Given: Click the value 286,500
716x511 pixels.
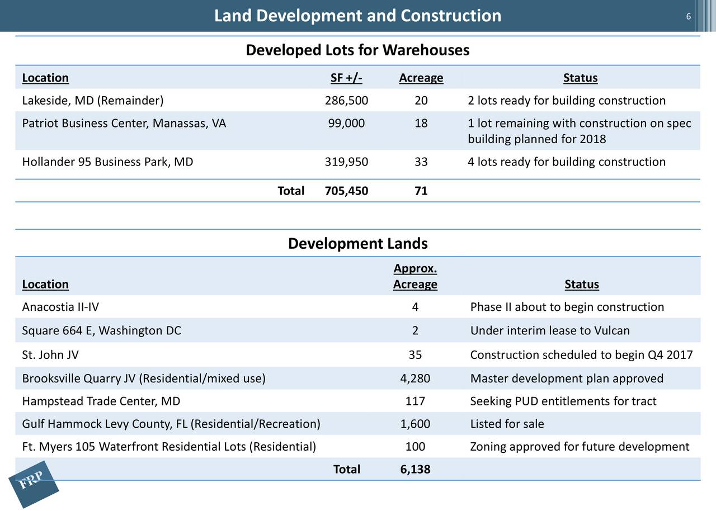Looking at the screenshot, I should point(346,101).
